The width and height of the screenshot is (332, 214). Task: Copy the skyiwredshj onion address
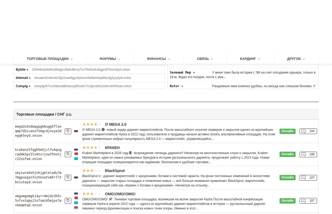pos(68,178)
